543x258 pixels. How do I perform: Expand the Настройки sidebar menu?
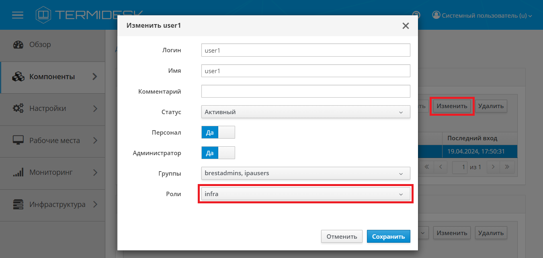click(95, 109)
